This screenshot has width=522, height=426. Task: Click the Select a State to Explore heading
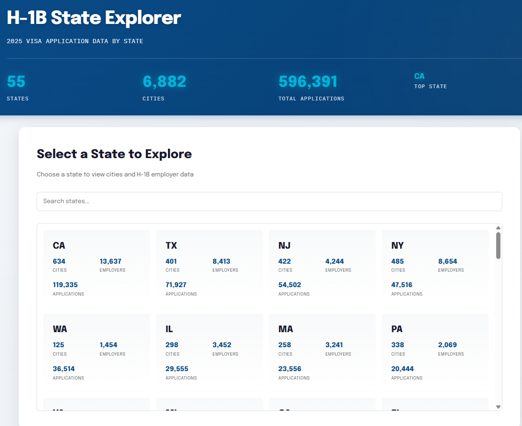(114, 154)
